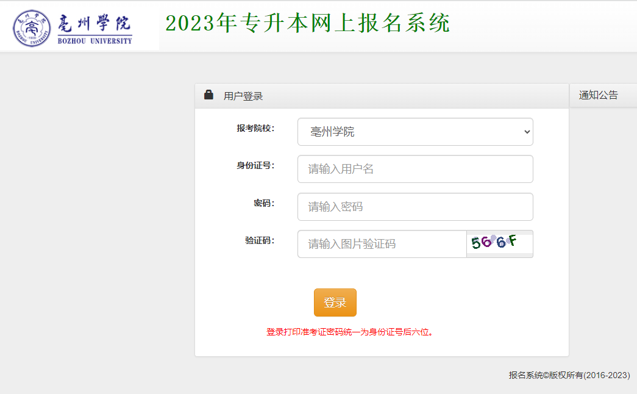Viewport: 637px width, 394px height.
Task: Click the 亳州学院 calligraphy logo text
Action: coord(94,24)
